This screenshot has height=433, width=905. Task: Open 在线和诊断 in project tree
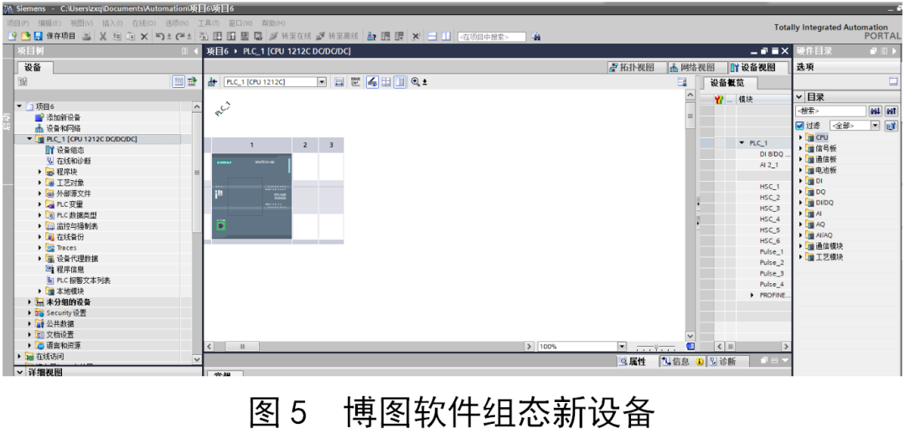(x=74, y=161)
